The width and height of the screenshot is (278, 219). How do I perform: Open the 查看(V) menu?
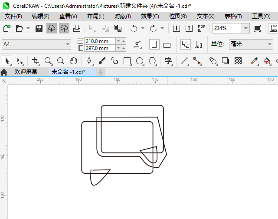[68, 17]
